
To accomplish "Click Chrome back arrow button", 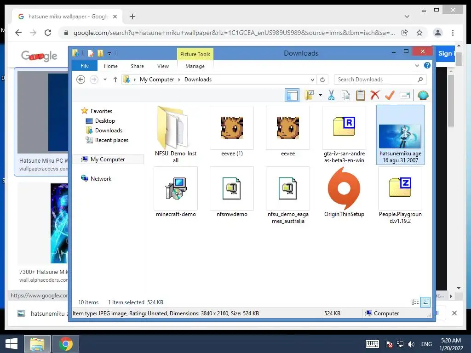I will [x=18, y=33].
